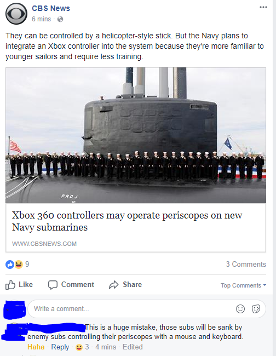Click the Haha laughing reaction icon on post

point(19,265)
